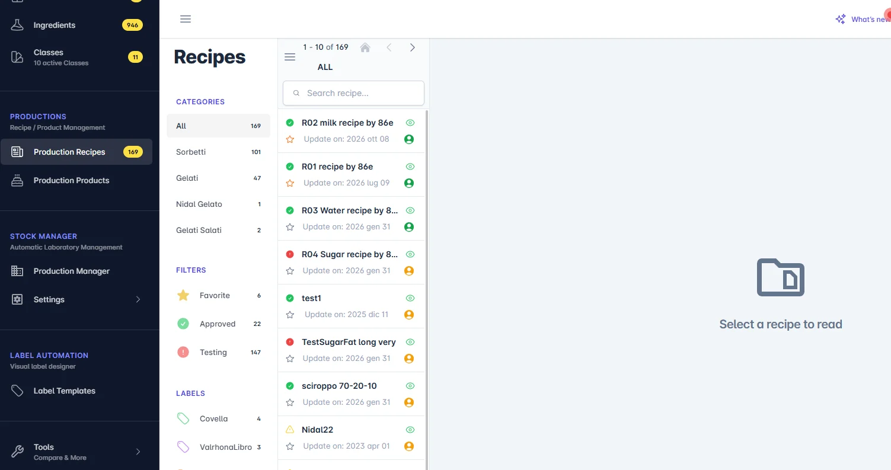This screenshot has width=891, height=470.
Task: Toggle visibility eye on R03 Water recipe
Action: (x=410, y=210)
